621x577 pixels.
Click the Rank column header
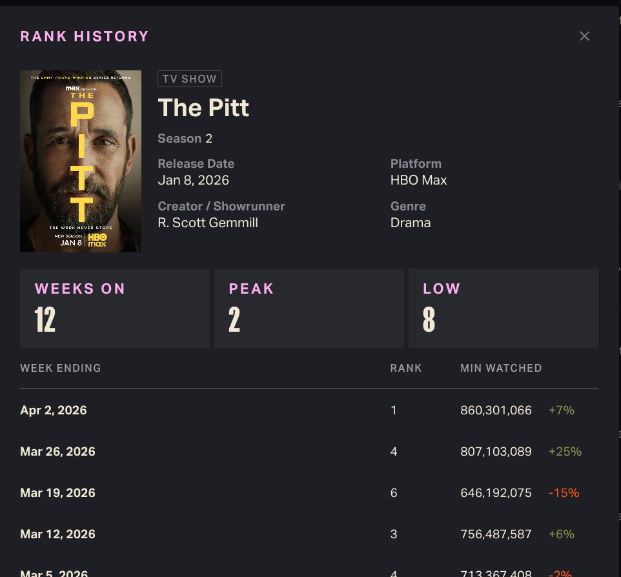point(406,369)
